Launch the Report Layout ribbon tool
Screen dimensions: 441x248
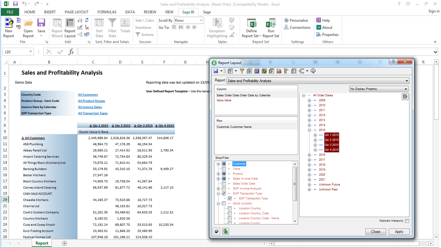tap(70, 28)
